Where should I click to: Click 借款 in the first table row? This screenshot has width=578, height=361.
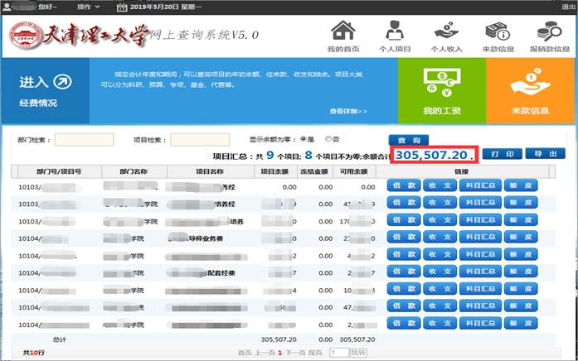point(405,187)
